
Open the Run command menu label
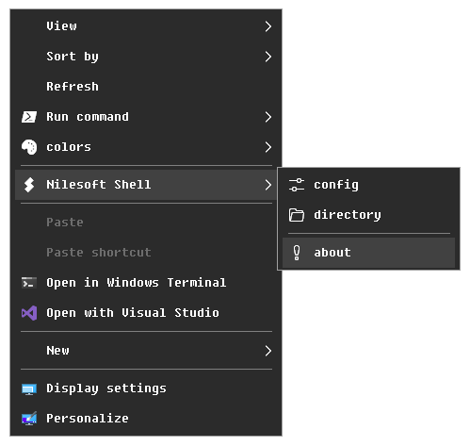(x=88, y=117)
